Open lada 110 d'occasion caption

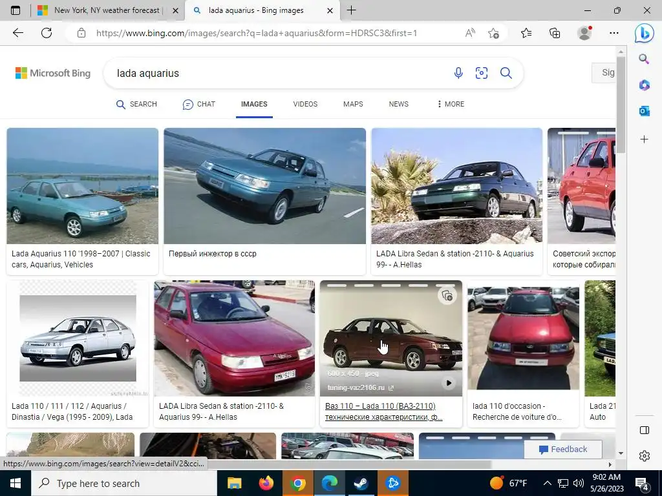517,411
